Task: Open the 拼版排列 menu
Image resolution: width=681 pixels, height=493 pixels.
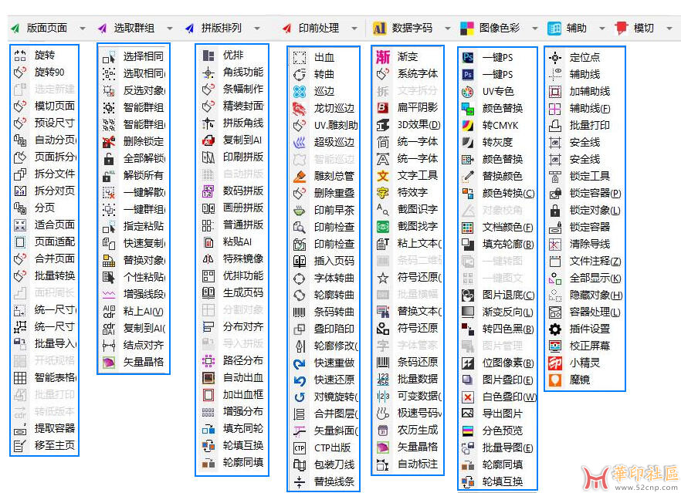Action: pyautogui.click(x=222, y=29)
